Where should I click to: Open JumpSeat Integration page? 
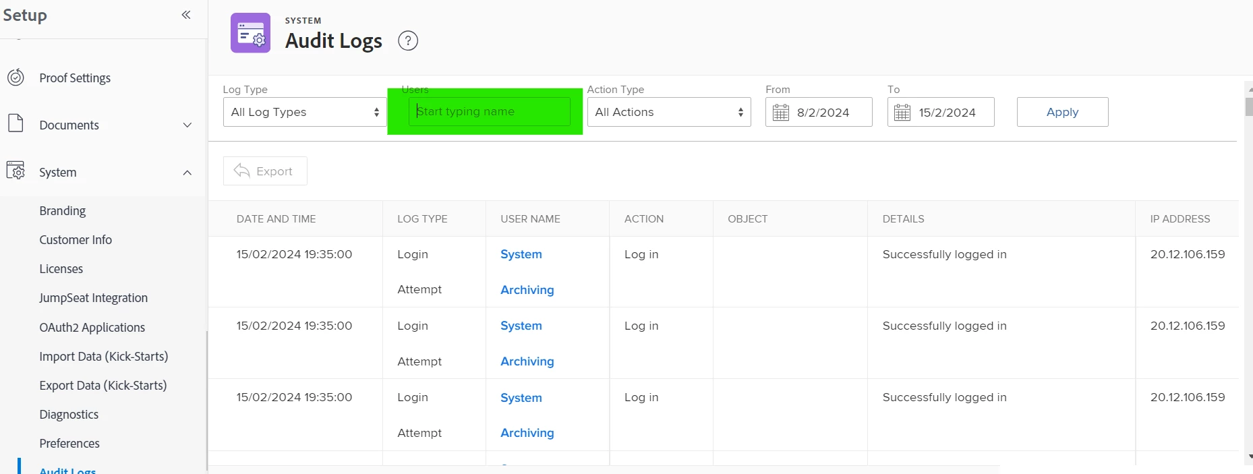94,298
